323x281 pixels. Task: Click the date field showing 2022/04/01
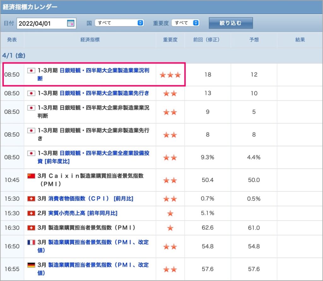click(46, 23)
